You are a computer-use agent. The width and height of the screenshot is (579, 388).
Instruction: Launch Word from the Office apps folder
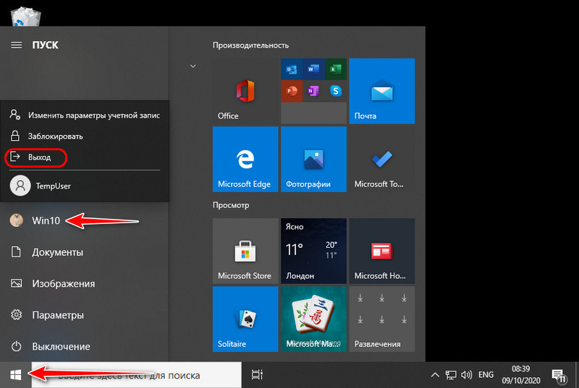coord(313,69)
